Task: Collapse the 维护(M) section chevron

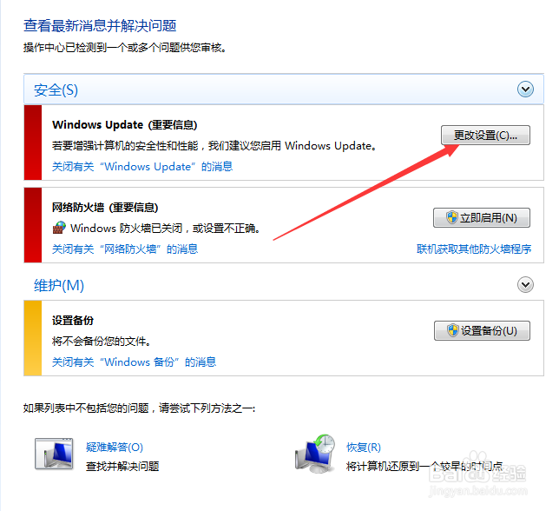Action: [525, 285]
